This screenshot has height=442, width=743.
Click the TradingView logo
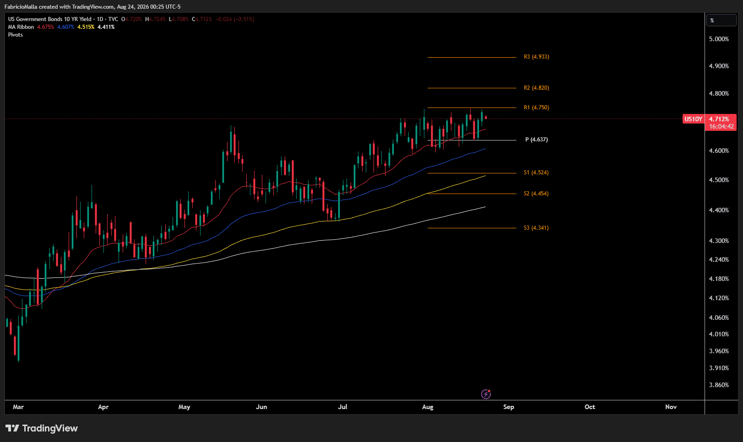point(42,428)
